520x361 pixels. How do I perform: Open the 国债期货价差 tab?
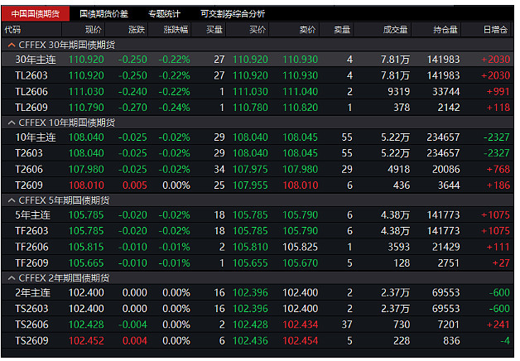(104, 13)
